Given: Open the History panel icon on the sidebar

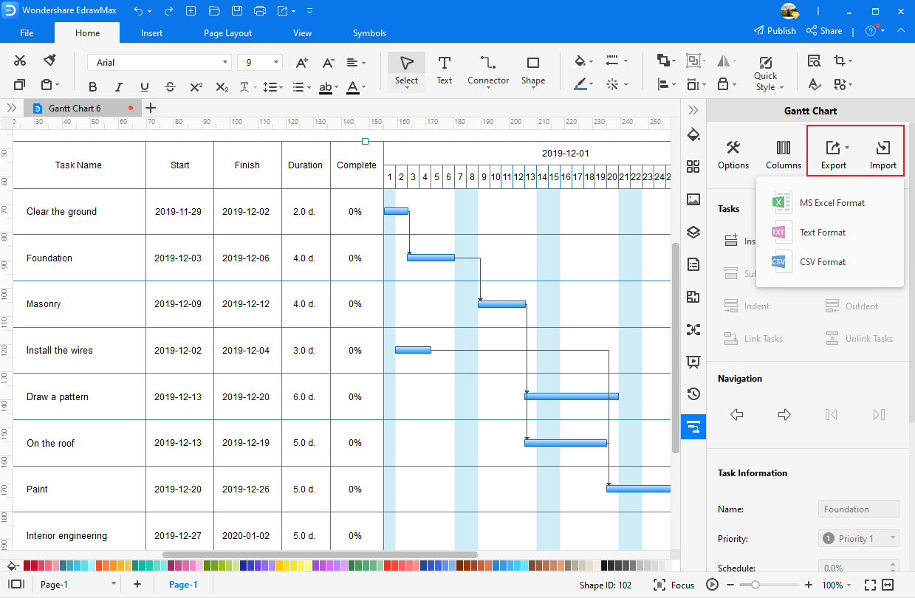Looking at the screenshot, I should coord(693,393).
